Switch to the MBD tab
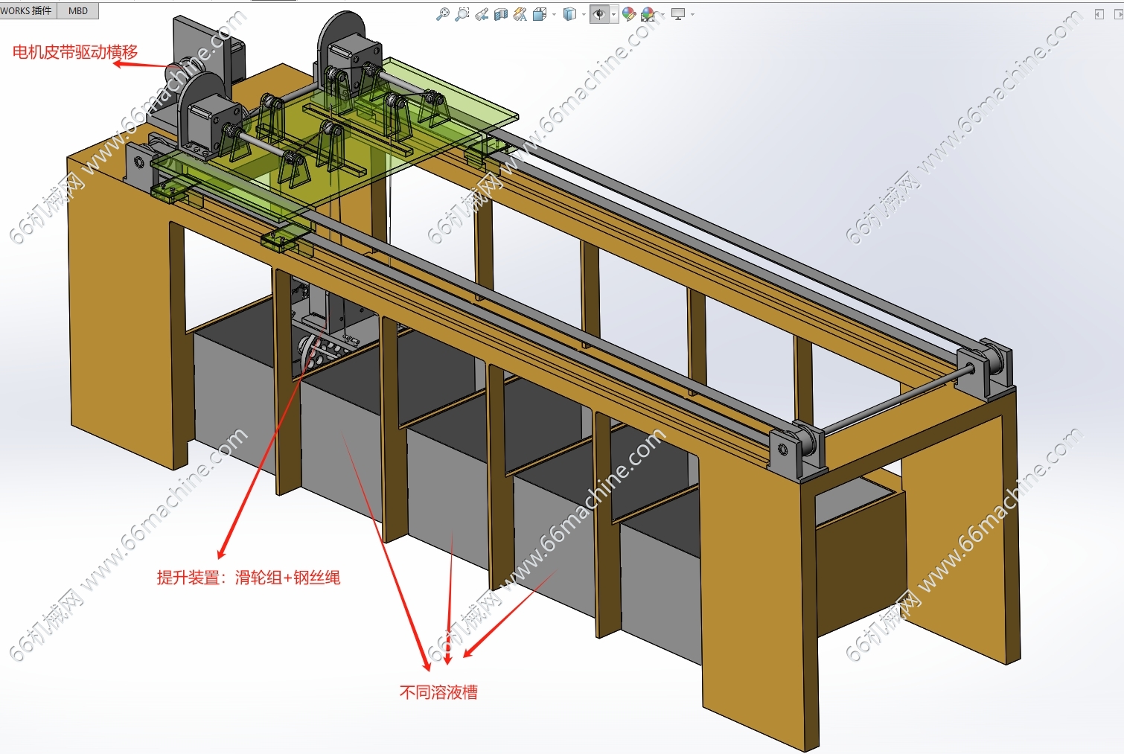 [78, 10]
